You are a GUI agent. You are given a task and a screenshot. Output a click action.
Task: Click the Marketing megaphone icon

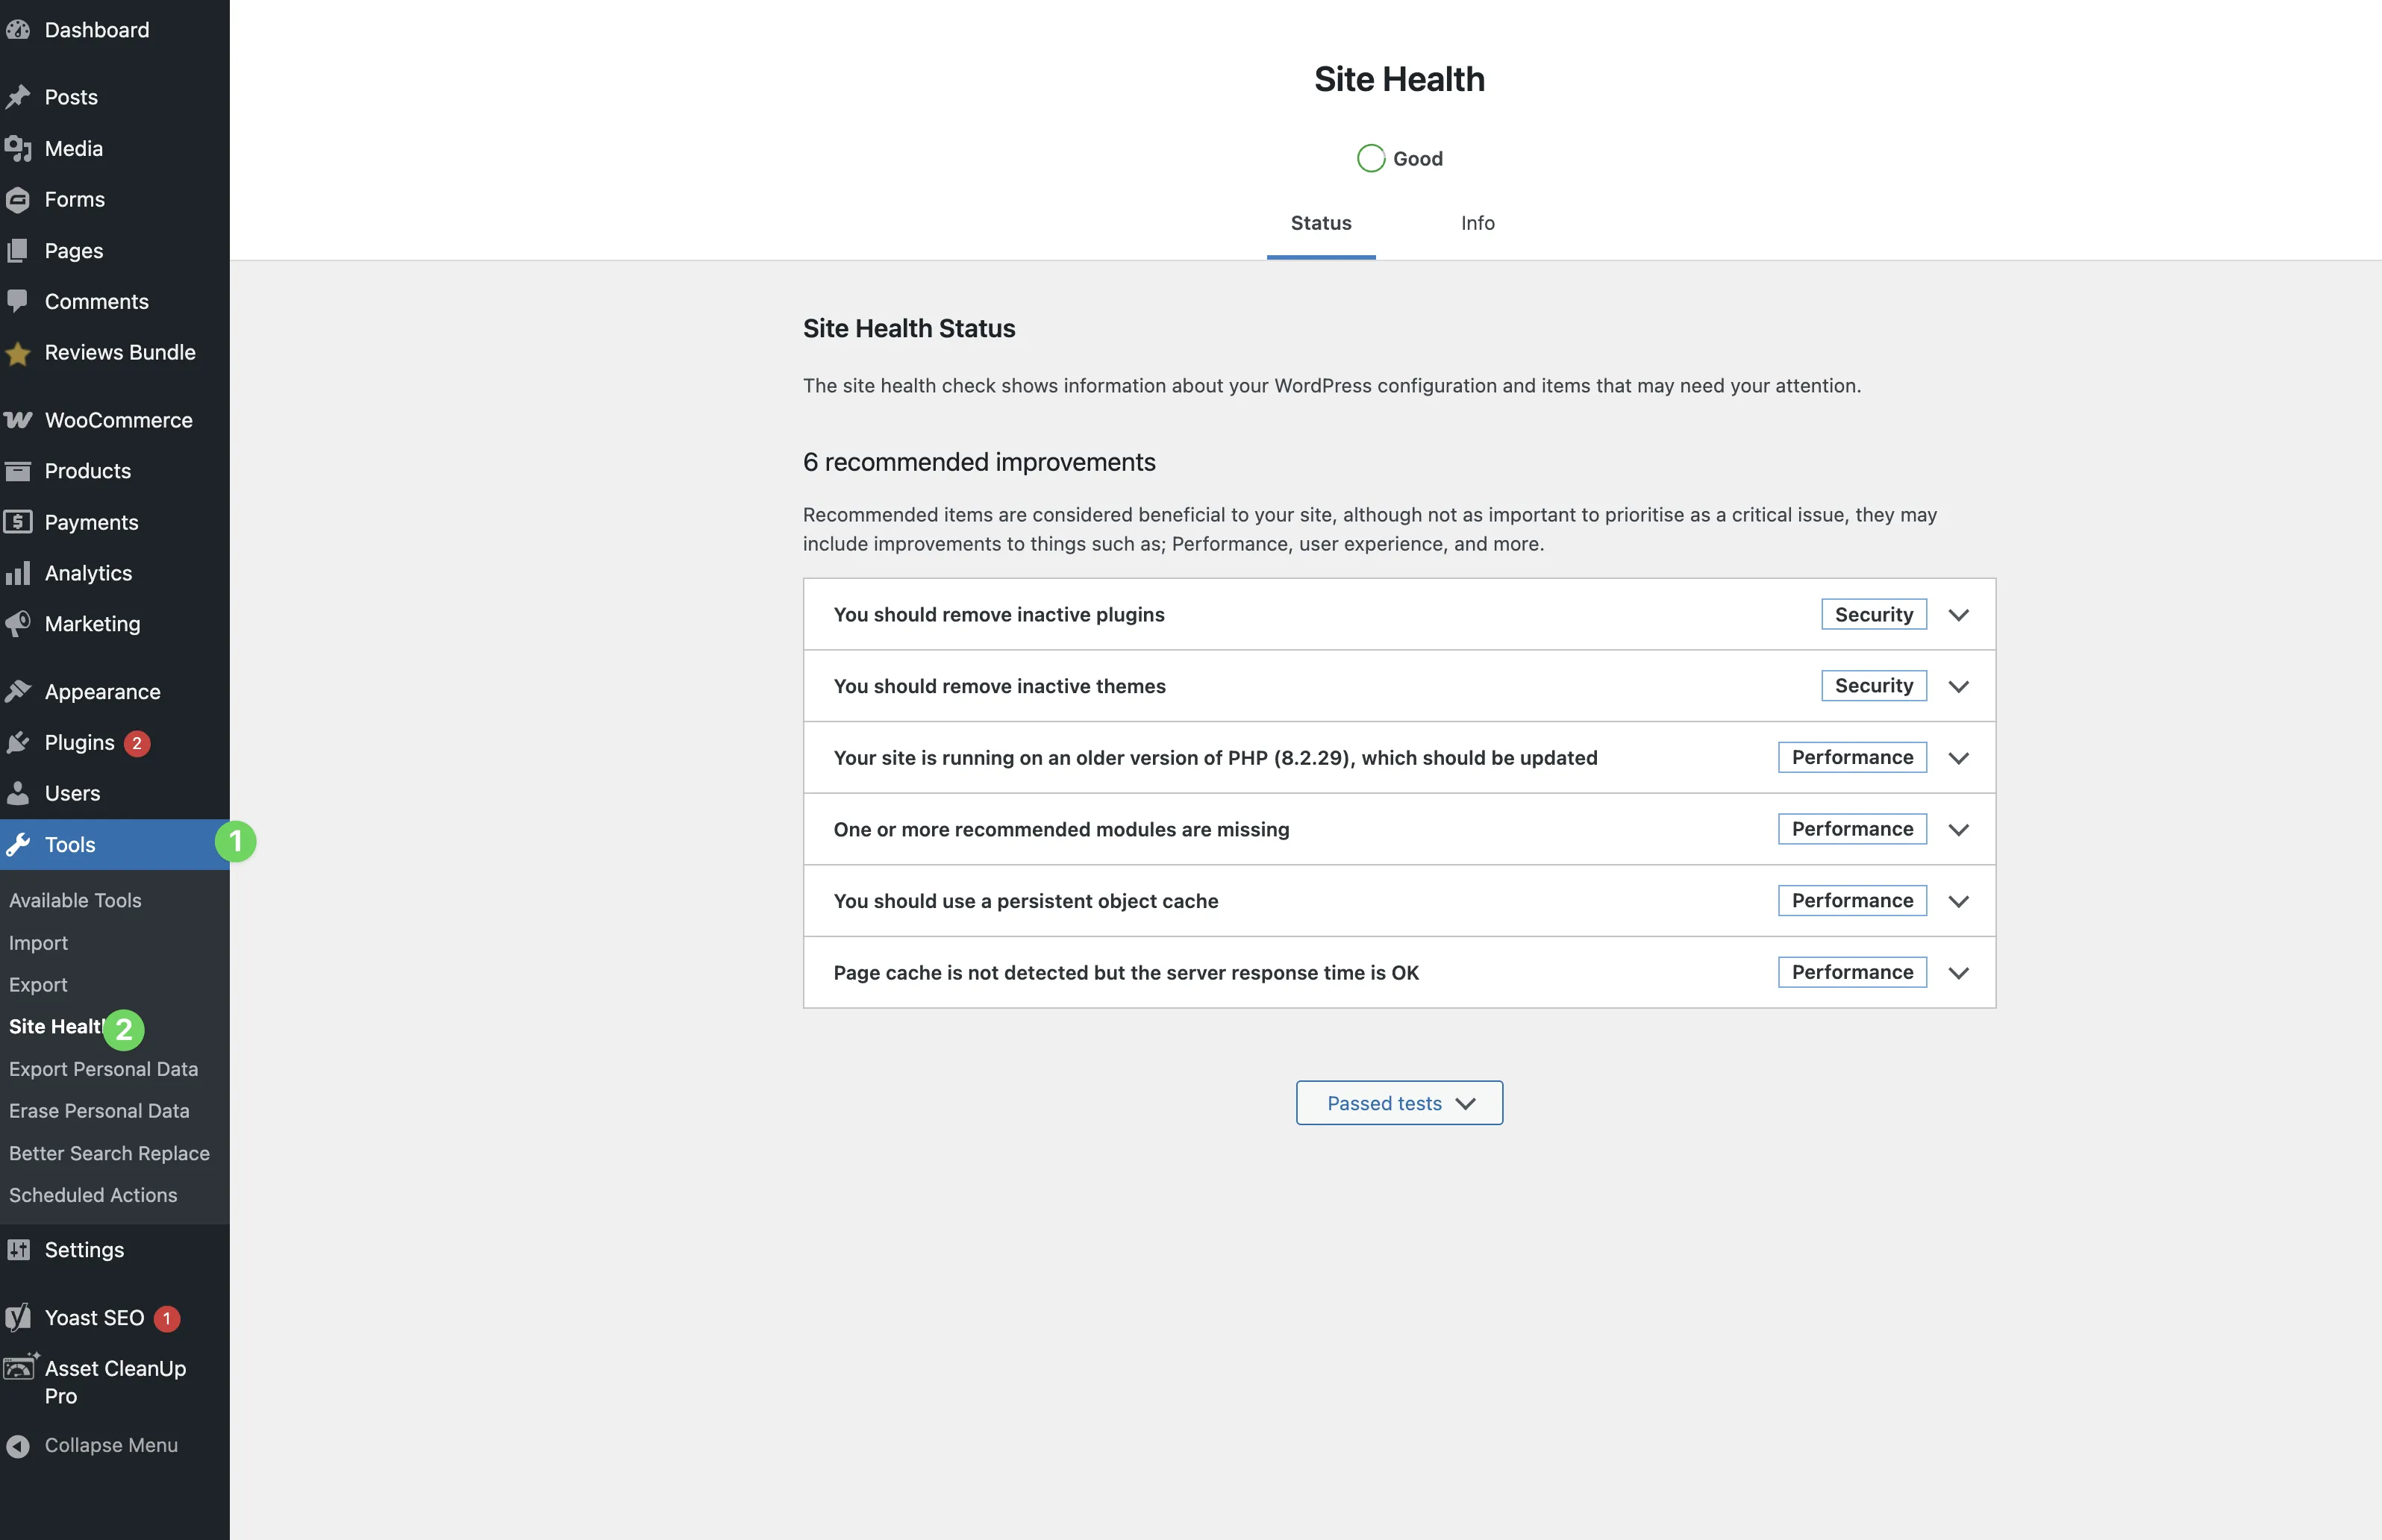[18, 624]
